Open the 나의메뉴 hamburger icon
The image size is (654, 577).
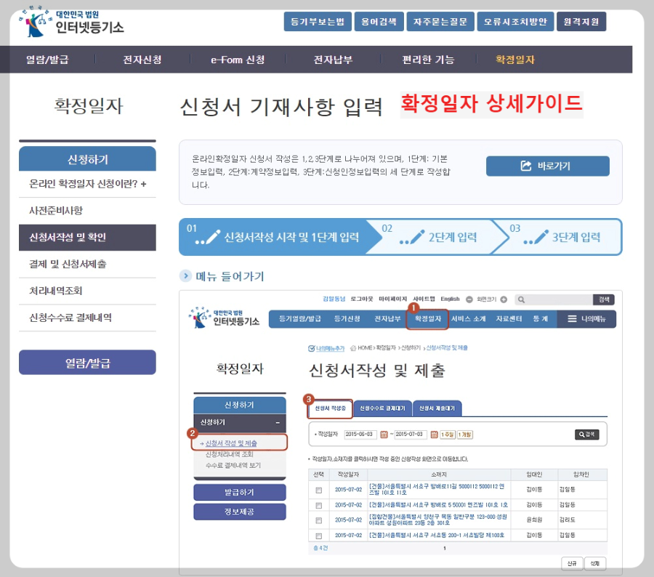point(573,318)
